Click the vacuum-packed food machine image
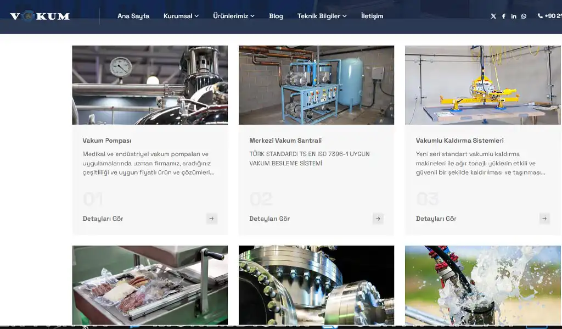Screen dimensions: 562x329 pyautogui.click(x=150, y=285)
